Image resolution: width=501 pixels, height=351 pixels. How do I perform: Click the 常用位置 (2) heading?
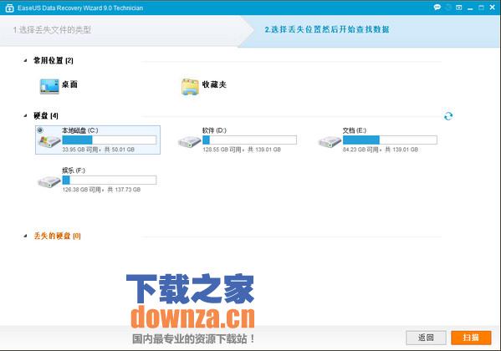(54, 60)
